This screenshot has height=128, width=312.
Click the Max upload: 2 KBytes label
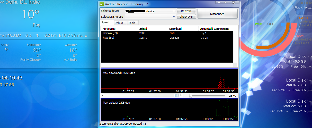116,103
